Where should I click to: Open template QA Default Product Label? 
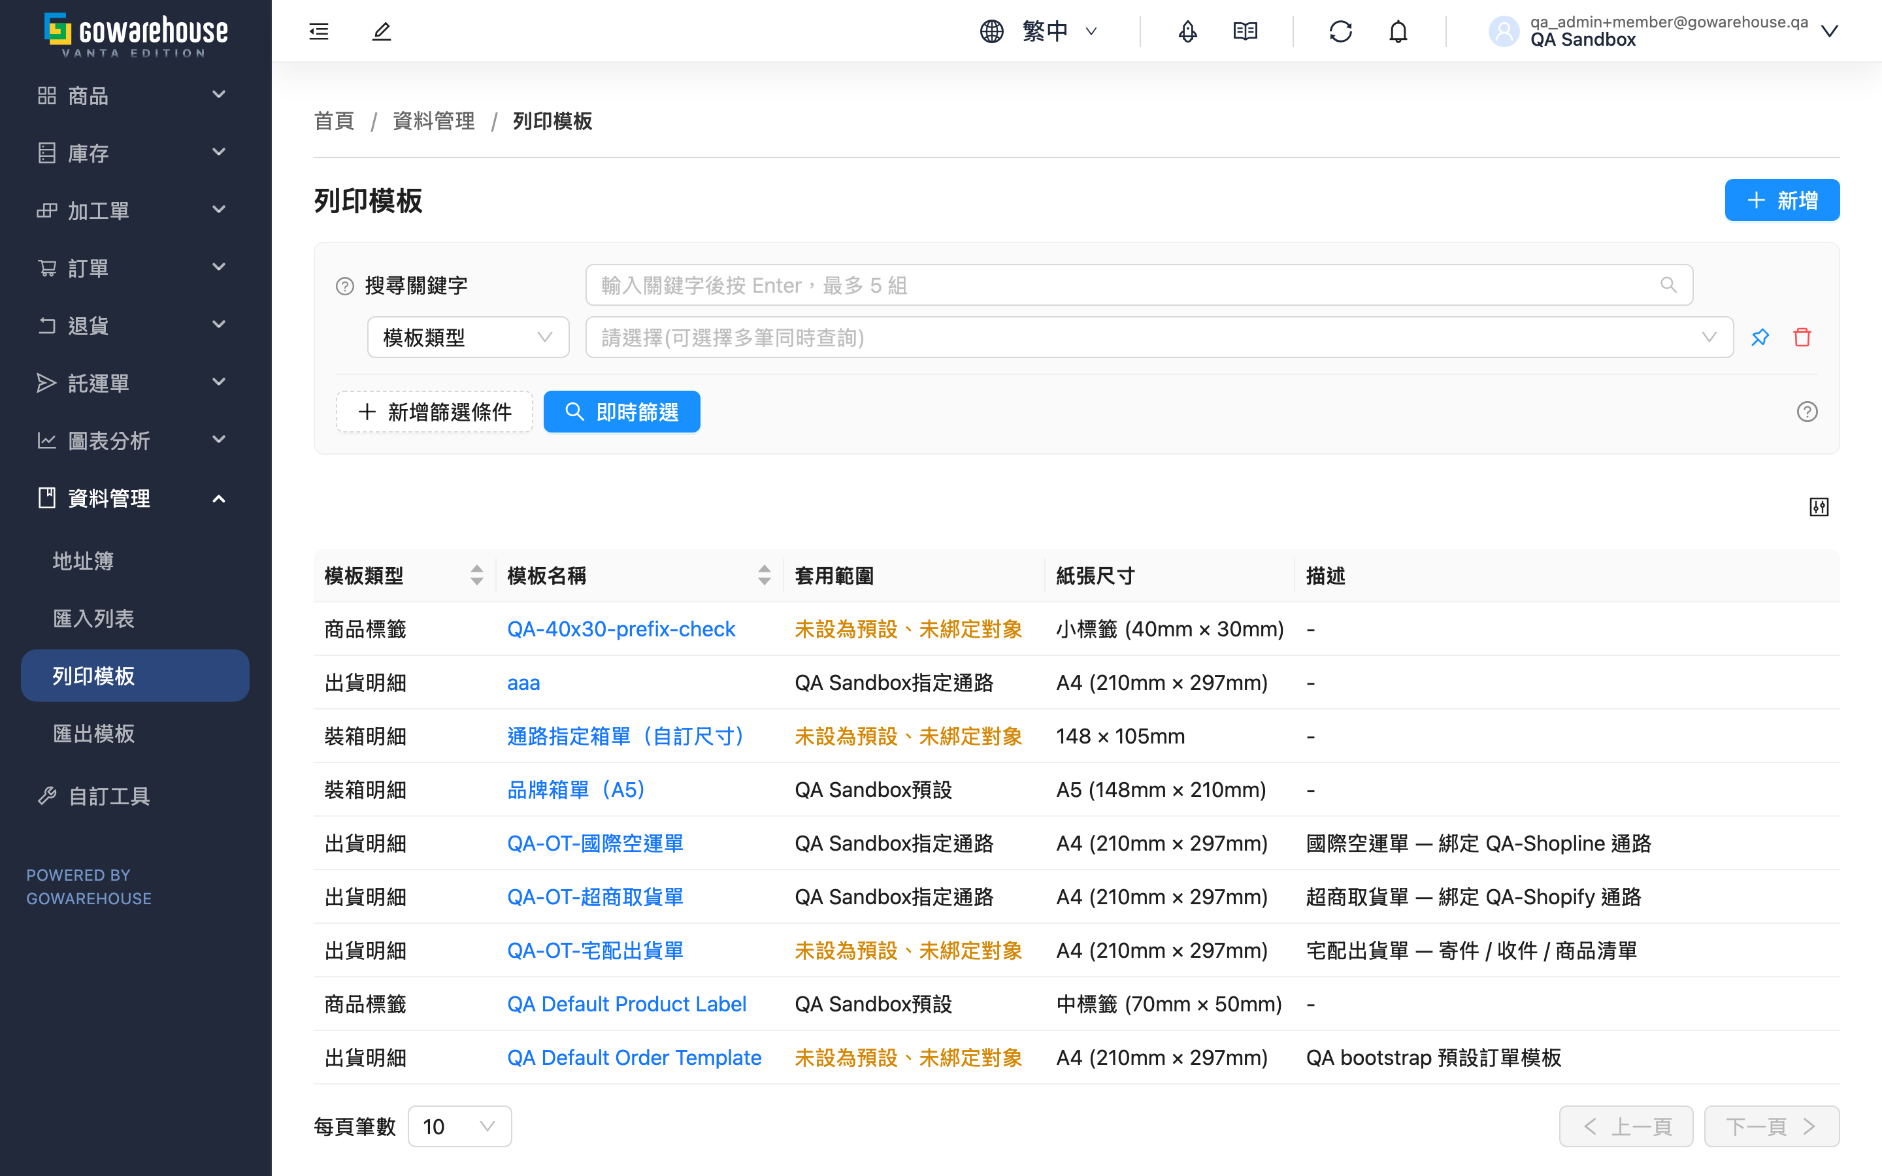[626, 1004]
